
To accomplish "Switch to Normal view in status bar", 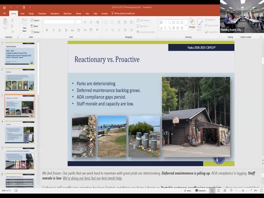I will click(x=212, y=191).
